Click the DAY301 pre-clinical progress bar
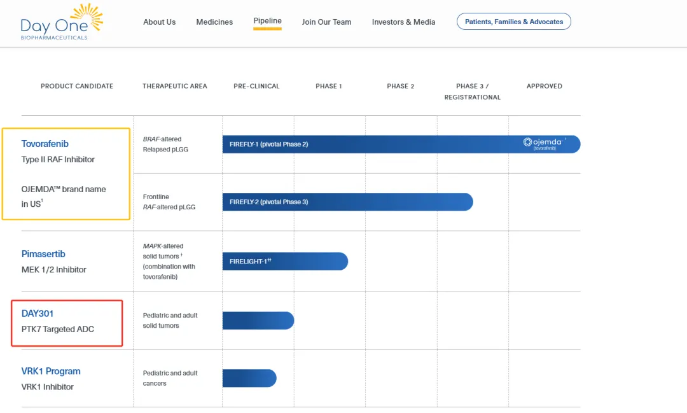Image resolution: width=687 pixels, height=413 pixels. [258, 321]
